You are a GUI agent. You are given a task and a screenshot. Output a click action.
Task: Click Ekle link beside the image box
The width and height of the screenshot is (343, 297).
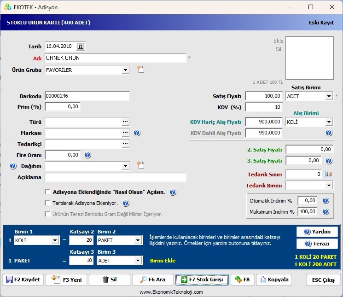pyautogui.click(x=278, y=41)
